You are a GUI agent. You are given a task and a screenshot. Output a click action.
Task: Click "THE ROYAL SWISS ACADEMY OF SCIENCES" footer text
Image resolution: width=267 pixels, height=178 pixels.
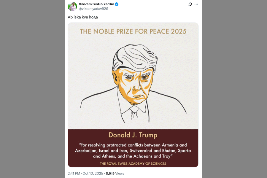click(x=133, y=163)
